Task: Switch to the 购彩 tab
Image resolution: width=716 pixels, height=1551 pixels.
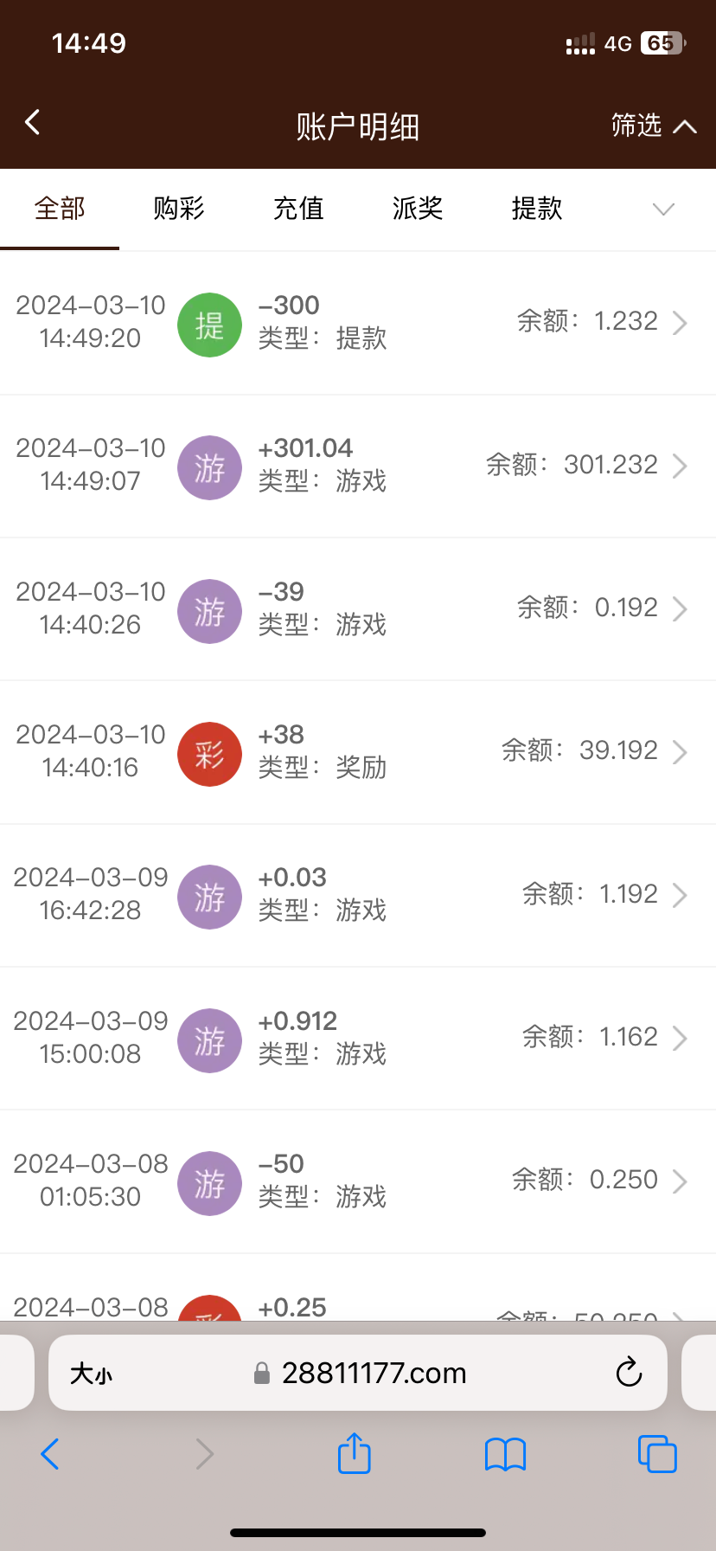Action: tap(179, 209)
